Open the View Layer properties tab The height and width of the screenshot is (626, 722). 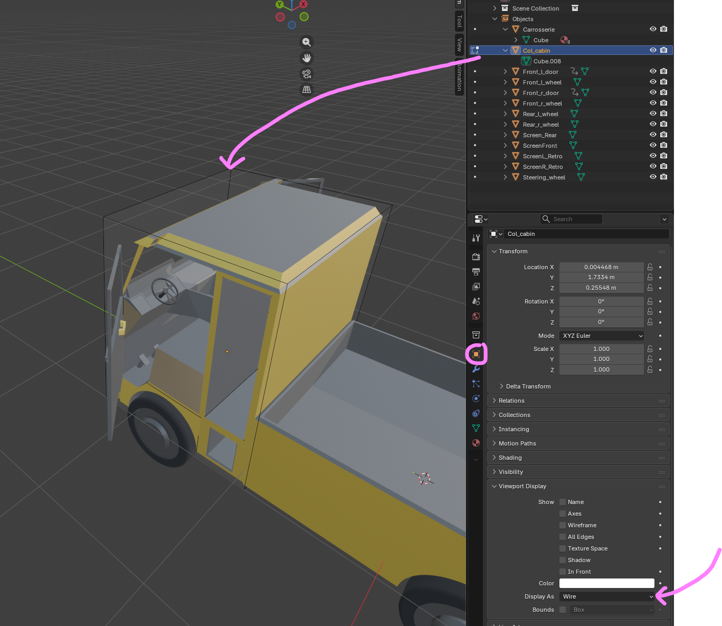(476, 287)
